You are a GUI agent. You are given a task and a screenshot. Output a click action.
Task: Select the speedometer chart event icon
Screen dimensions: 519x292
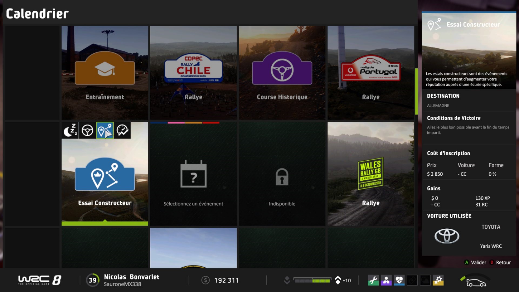(122, 130)
